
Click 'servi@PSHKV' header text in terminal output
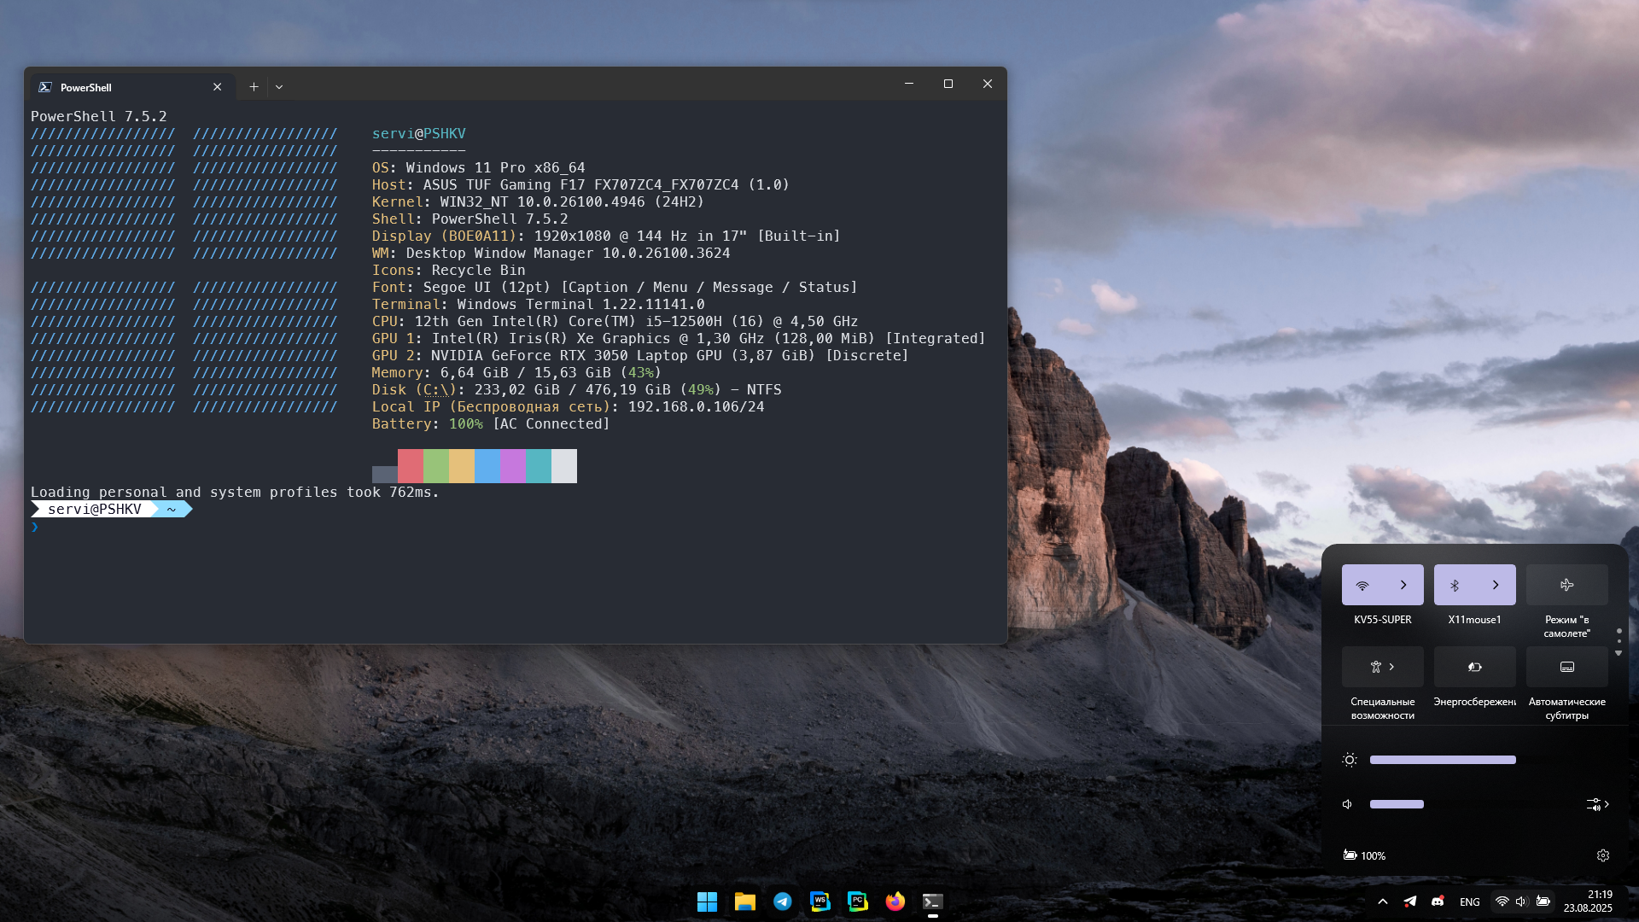[x=419, y=134]
